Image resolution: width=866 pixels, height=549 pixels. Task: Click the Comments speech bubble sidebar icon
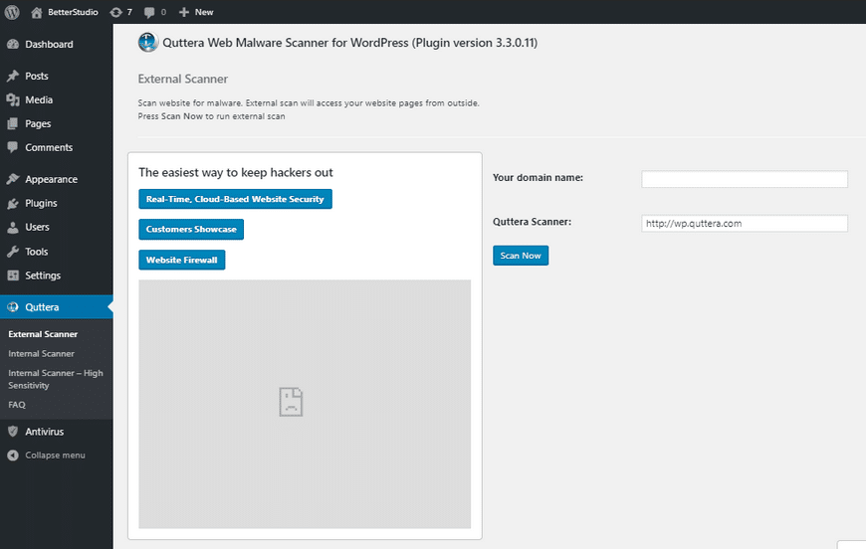point(13,147)
